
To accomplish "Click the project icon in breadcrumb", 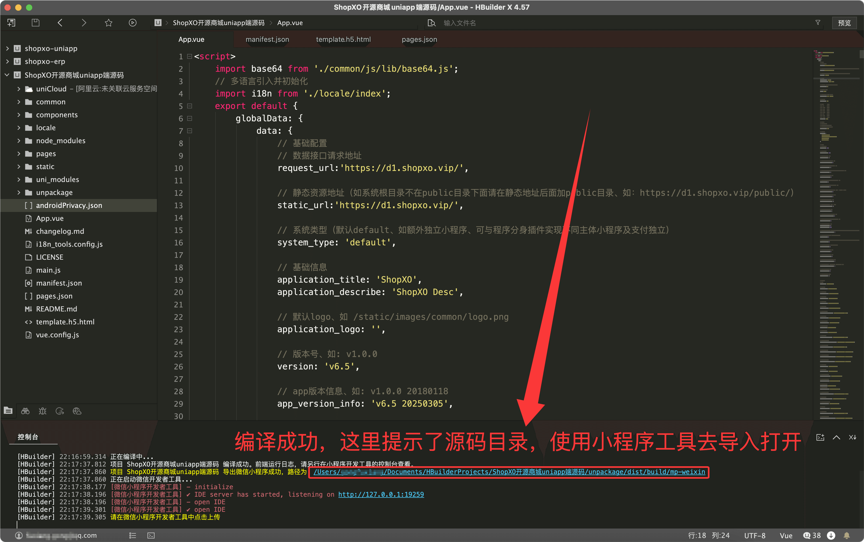I will (158, 23).
